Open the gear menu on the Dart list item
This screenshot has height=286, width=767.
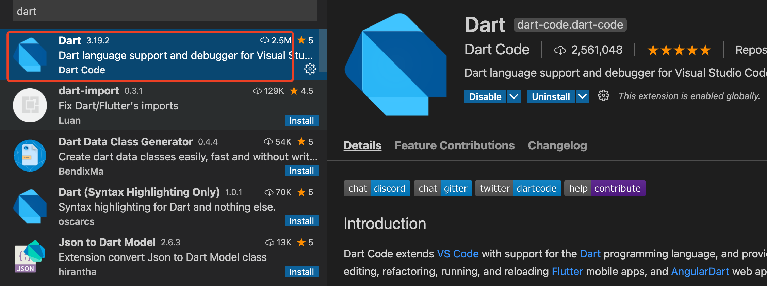(x=310, y=69)
